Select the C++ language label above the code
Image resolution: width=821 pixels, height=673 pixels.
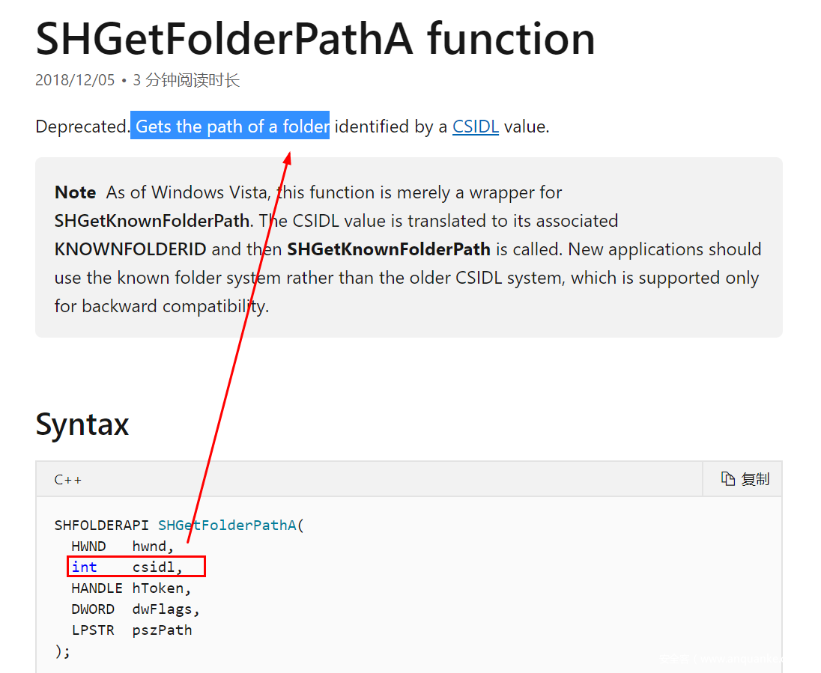coord(68,479)
